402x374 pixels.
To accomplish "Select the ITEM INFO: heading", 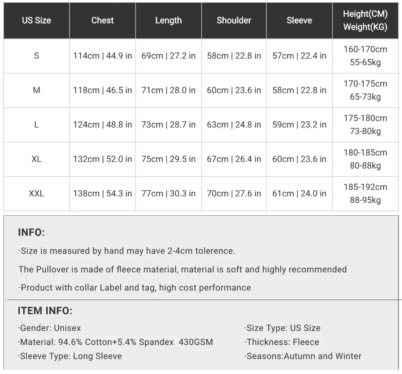I will (x=45, y=311).
